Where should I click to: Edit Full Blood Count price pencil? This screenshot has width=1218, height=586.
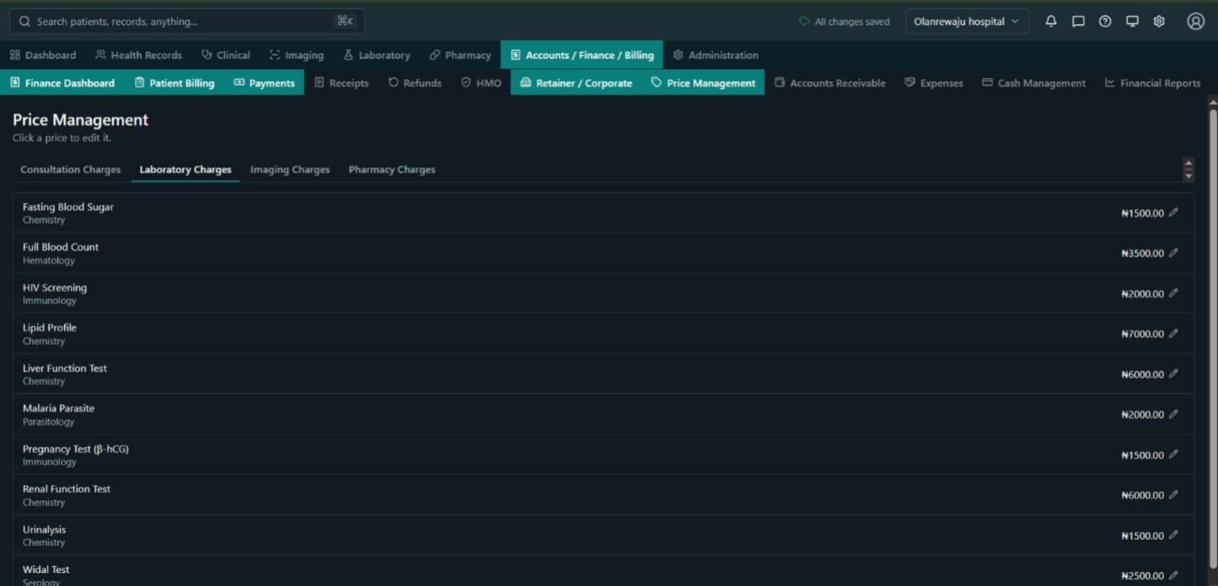(x=1173, y=253)
